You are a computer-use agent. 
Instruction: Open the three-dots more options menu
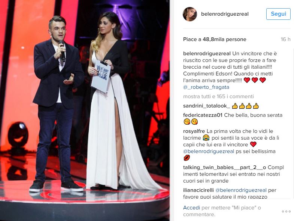[286, 211]
